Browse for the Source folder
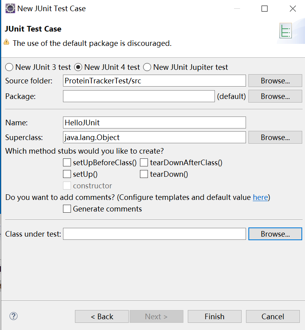Screen dimensions: 305x330 pyautogui.click(x=275, y=81)
